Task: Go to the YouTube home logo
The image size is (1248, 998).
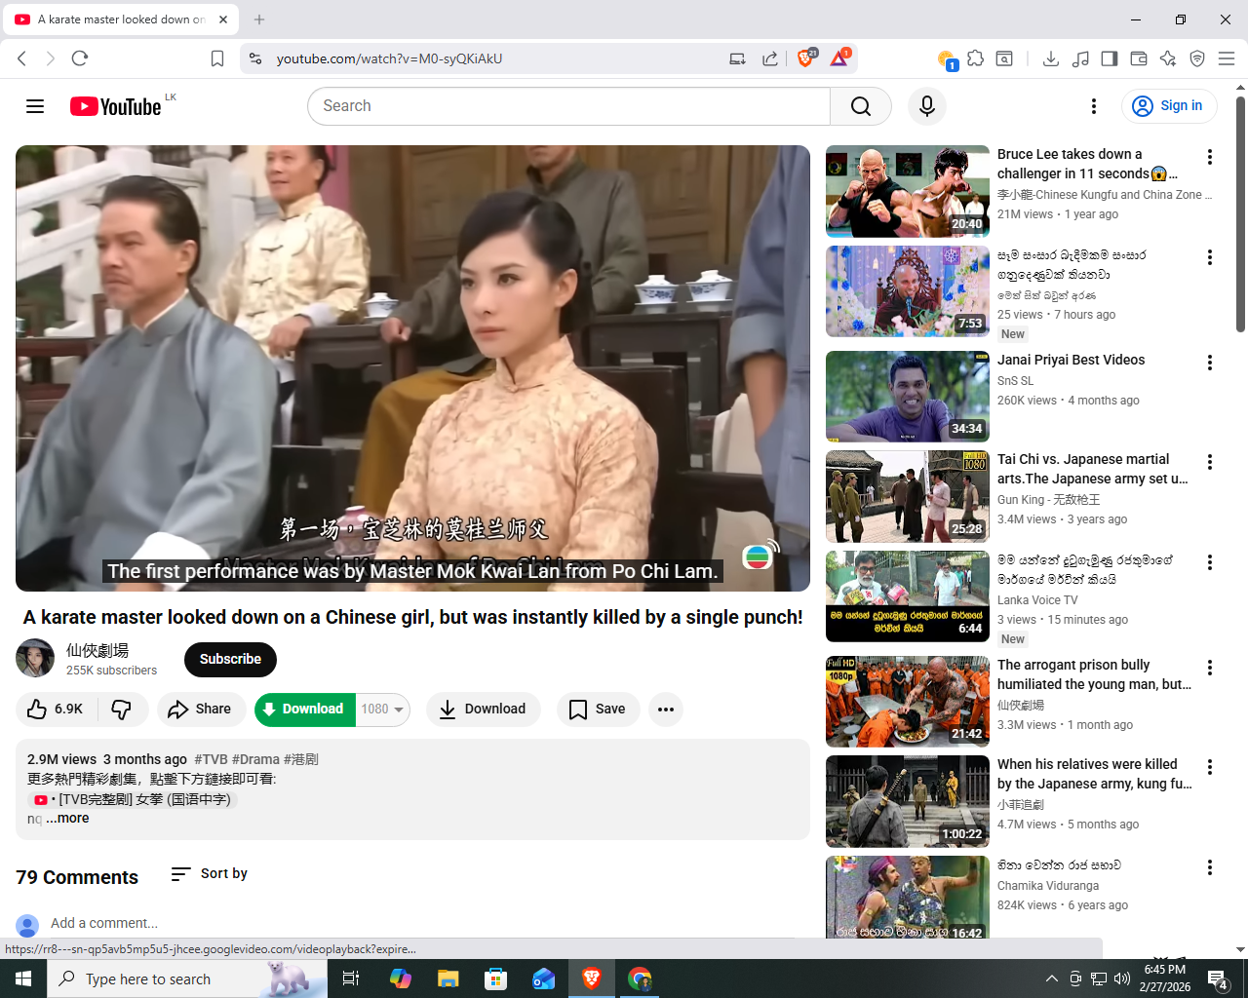Action: 115,106
